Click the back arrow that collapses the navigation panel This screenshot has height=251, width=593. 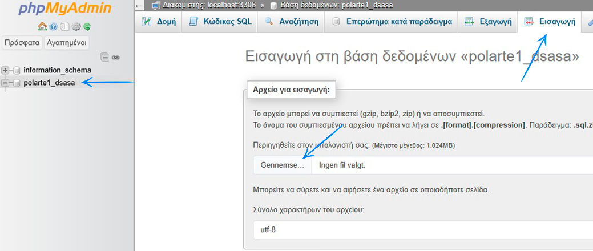tap(140, 5)
